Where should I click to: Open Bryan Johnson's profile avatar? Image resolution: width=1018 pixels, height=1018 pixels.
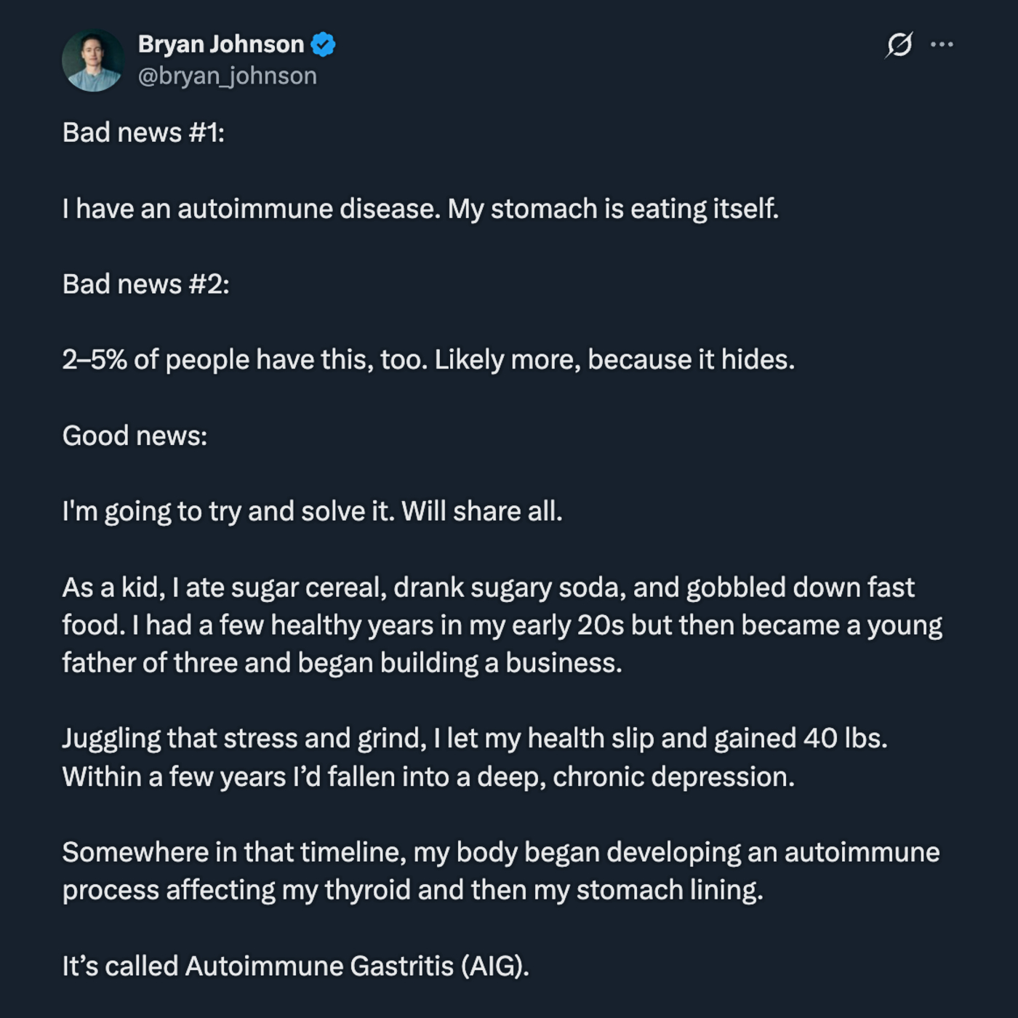pyautogui.click(x=93, y=60)
